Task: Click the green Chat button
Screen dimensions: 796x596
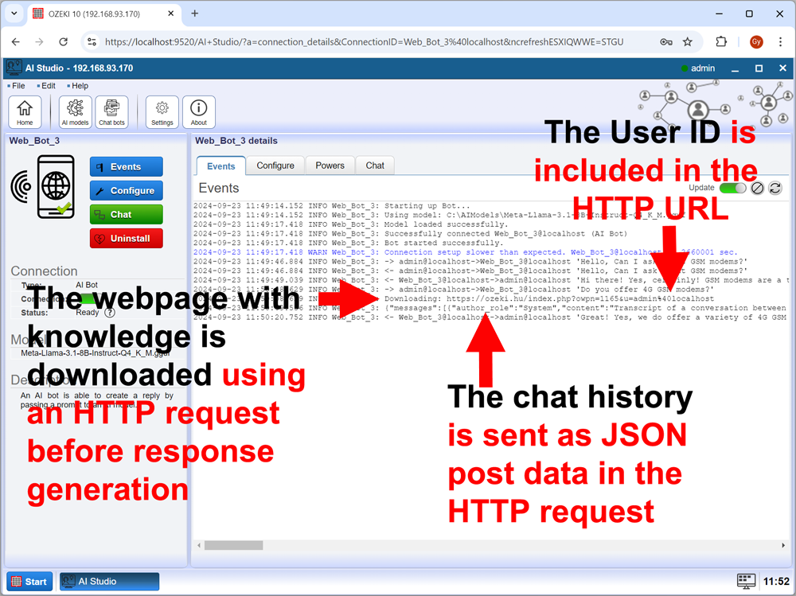Action: (127, 214)
